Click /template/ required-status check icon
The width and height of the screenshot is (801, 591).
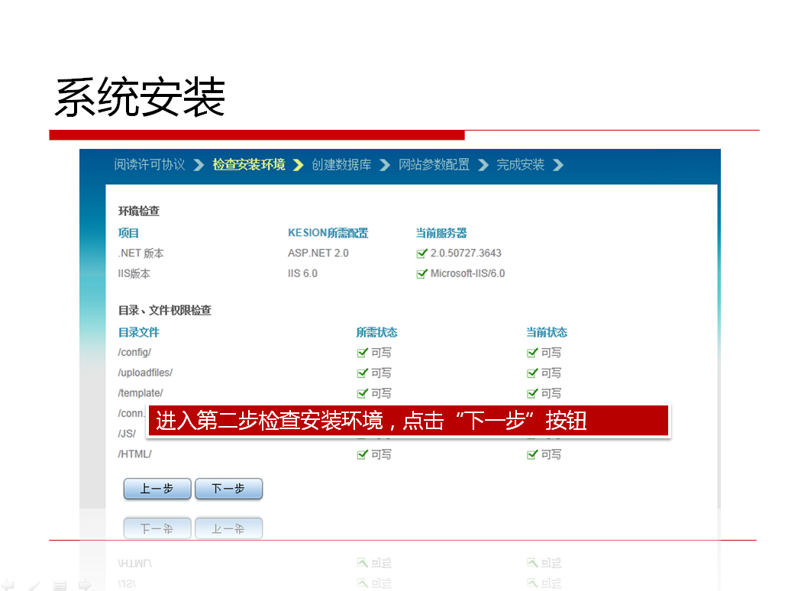pos(362,393)
